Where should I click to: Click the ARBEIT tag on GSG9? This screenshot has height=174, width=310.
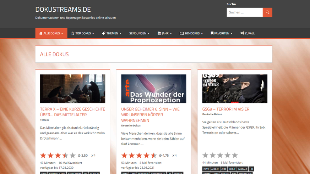coord(215,169)
